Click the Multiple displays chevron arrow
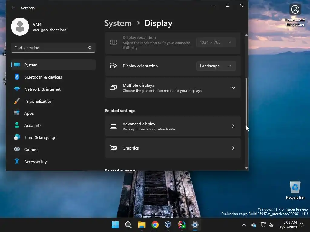Viewport: 310px width, 232px height. [233, 88]
